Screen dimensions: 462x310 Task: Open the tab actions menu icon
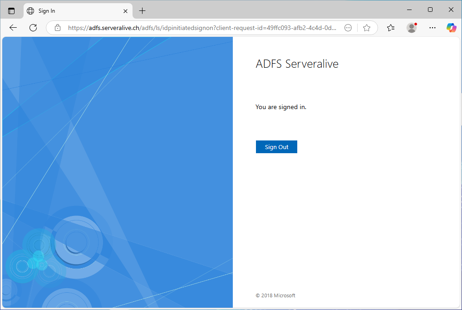(x=11, y=11)
